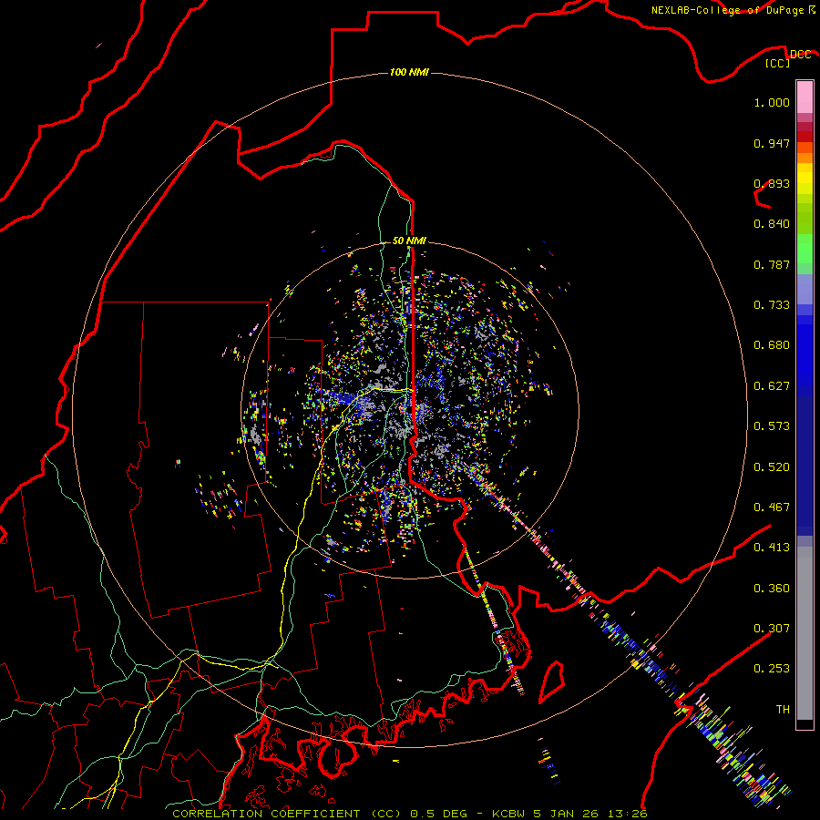Click the 100 NMI range ring label
Viewport: 820px width, 820px height.
(x=409, y=72)
